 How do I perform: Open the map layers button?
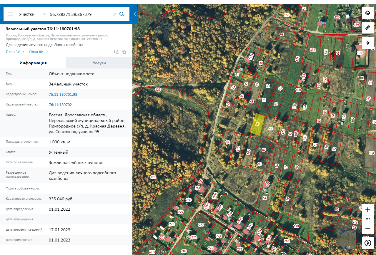tap(367, 13)
